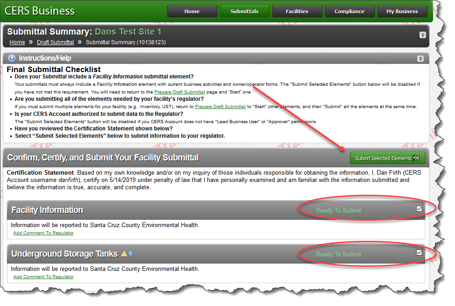Screen dimensions: 455x306
Task: Collapse the Instructions/Help panel chevron
Action: tap(420, 58)
